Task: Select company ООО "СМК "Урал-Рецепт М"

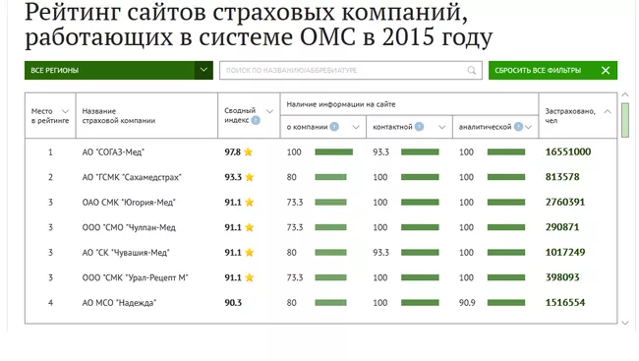Action: point(136,277)
